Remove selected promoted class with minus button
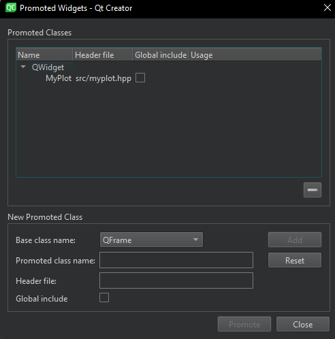335x339 pixels. click(x=313, y=190)
